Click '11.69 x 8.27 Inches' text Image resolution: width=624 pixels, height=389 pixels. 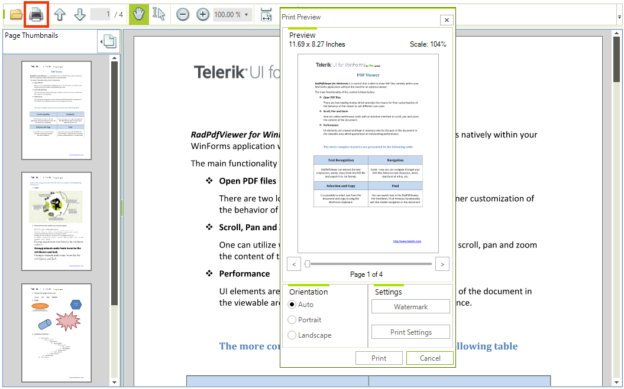317,44
